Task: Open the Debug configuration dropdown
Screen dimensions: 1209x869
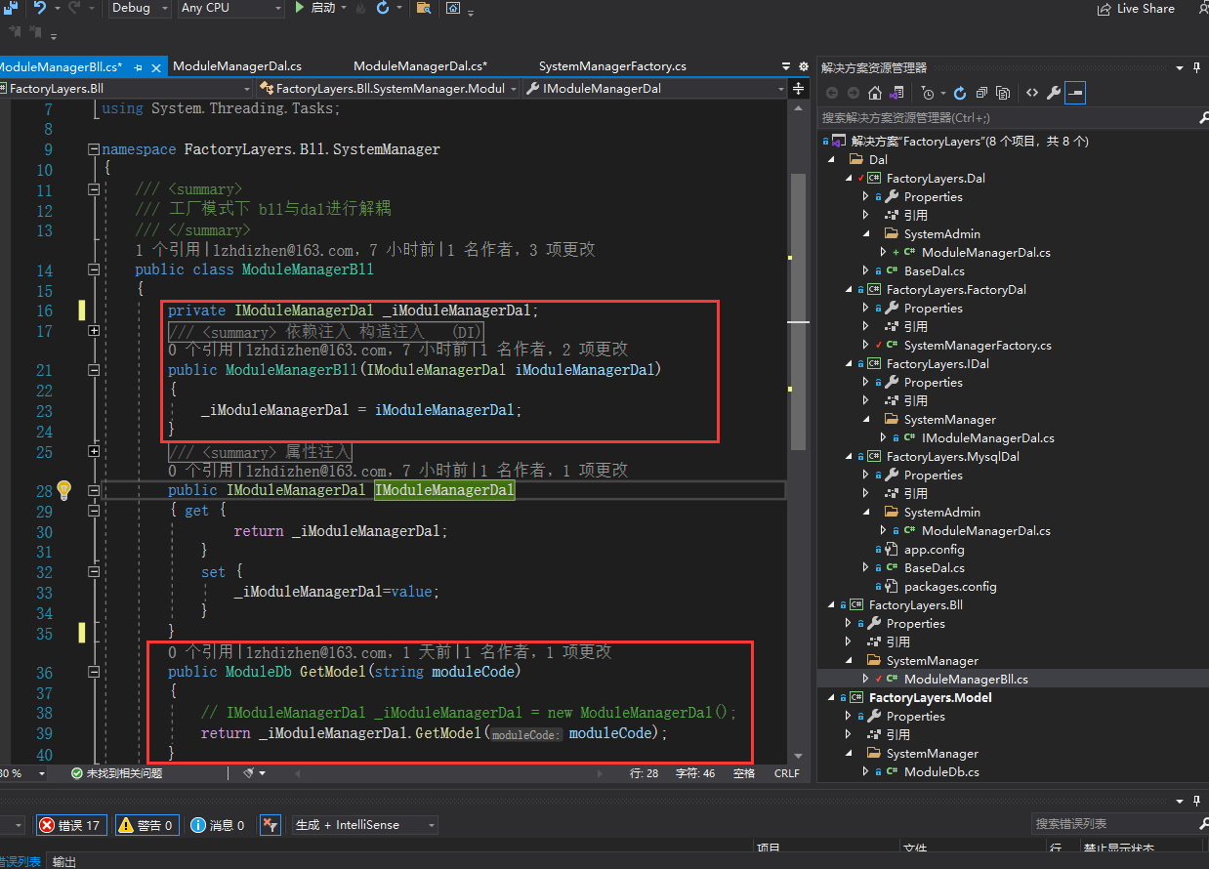Action: (x=138, y=8)
